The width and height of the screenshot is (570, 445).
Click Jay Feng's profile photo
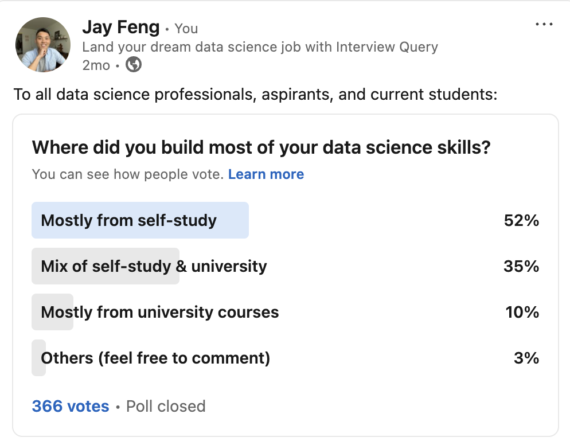[43, 45]
